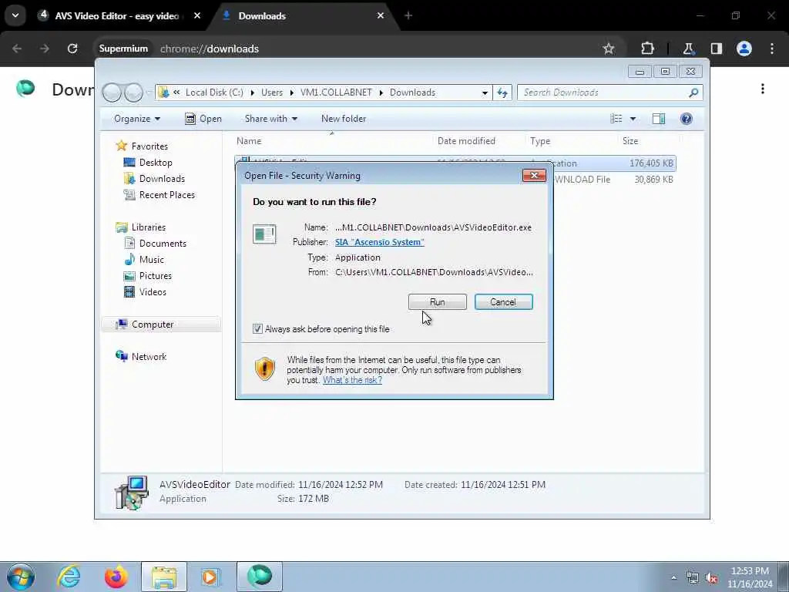This screenshot has height=592, width=789.
Task: Select Users in the address breadcrumb
Action: [272, 92]
